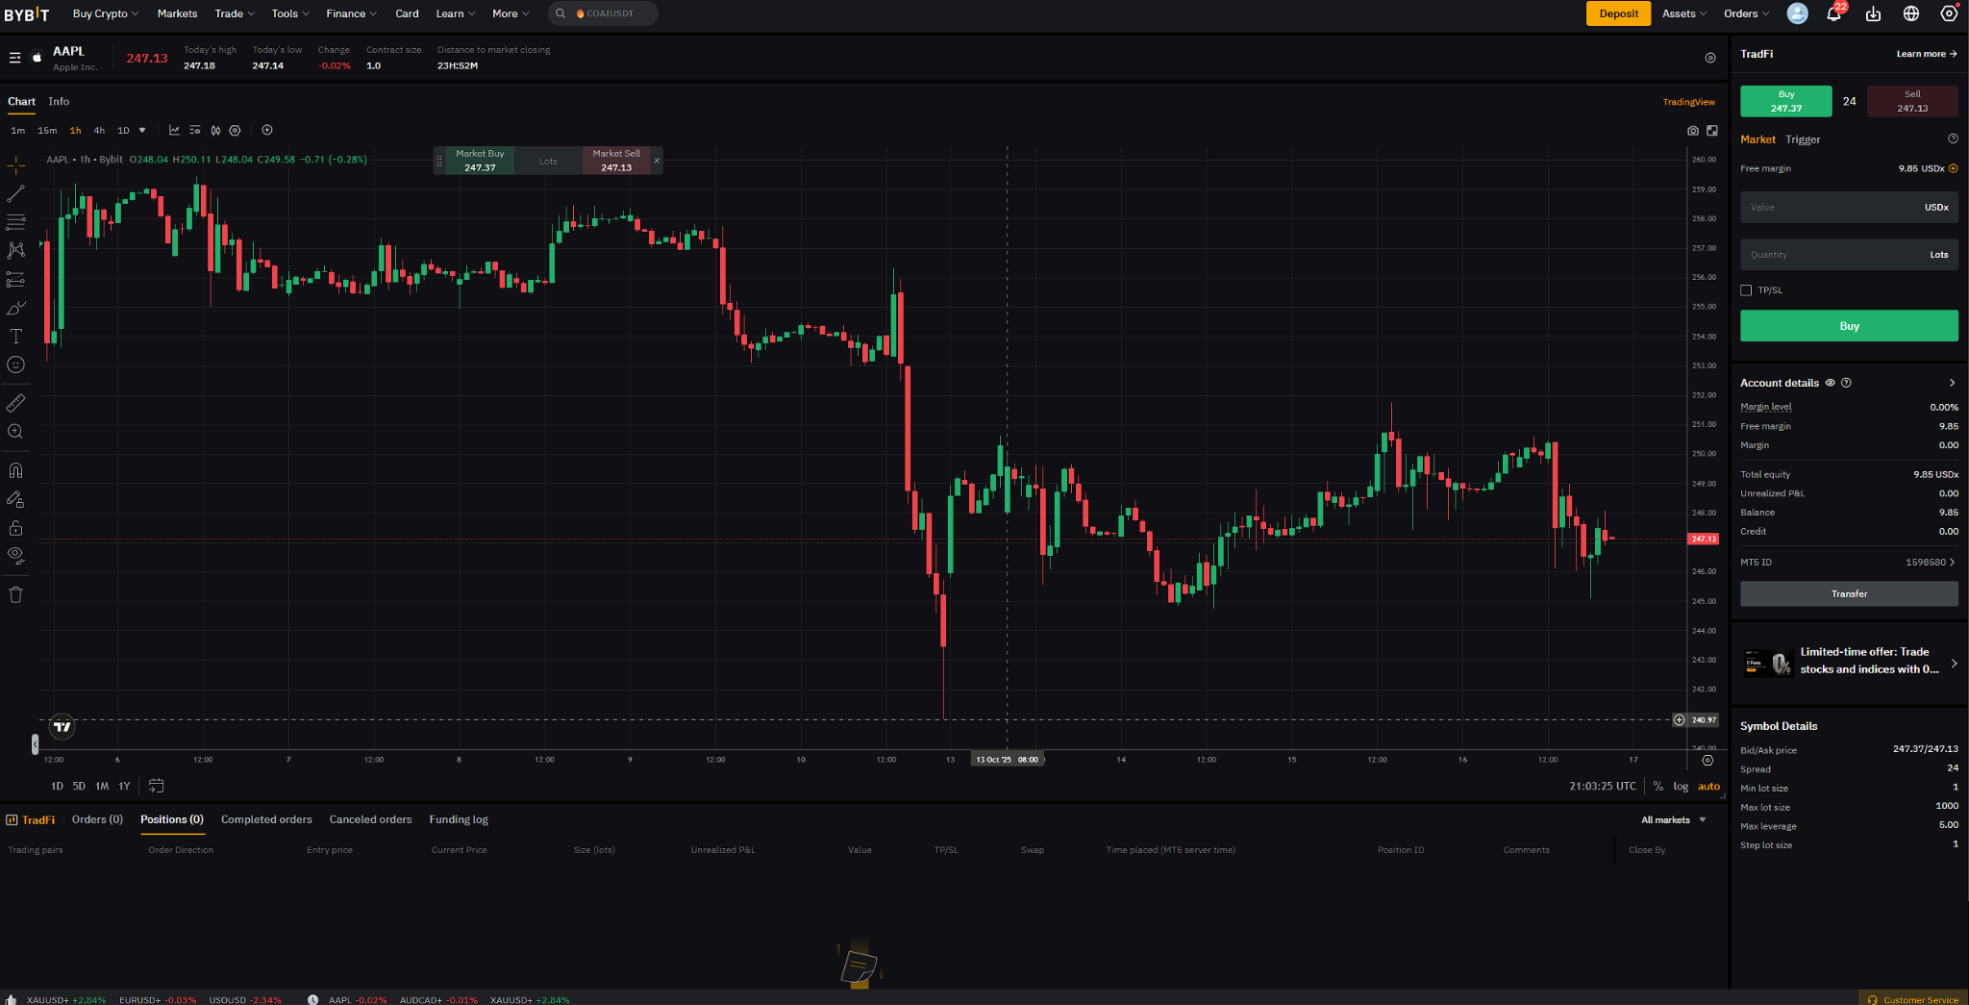Select the XABCD pattern tool
Image resolution: width=1969 pixels, height=1005 pixels.
(x=15, y=250)
